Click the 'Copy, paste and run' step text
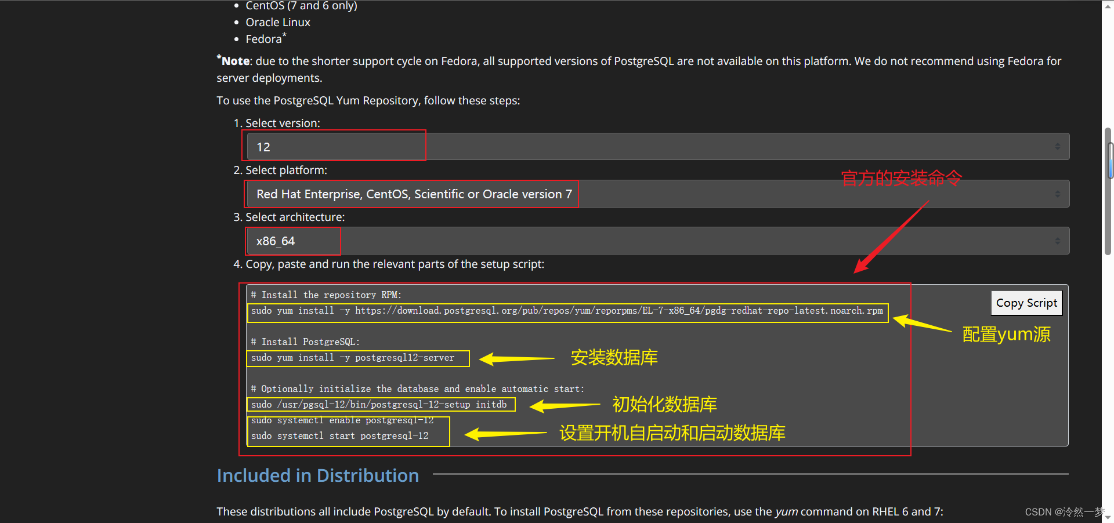The image size is (1114, 523). tap(395, 264)
